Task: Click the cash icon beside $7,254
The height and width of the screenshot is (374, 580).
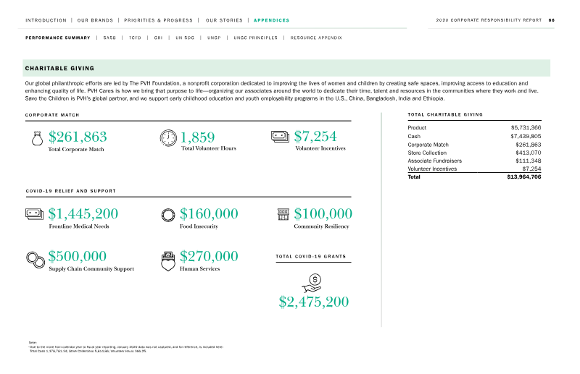Action: click(x=280, y=137)
